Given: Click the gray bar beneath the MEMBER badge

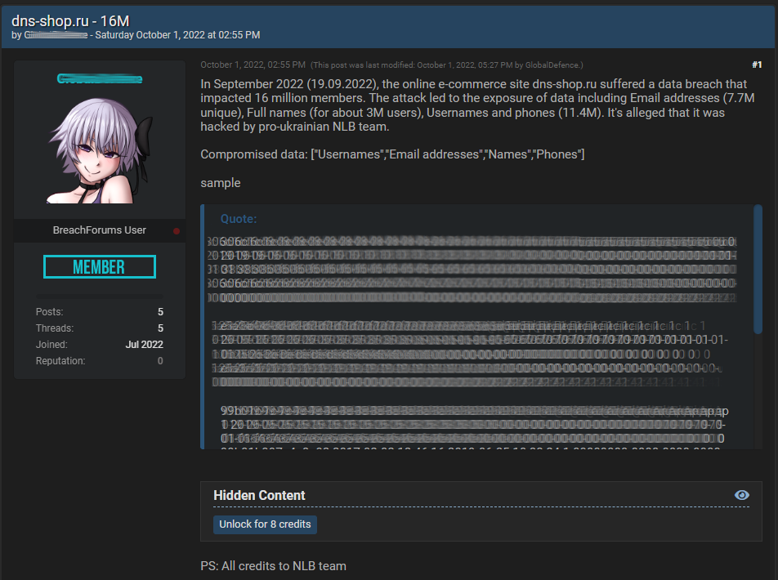Looking at the screenshot, I should tap(100, 296).
